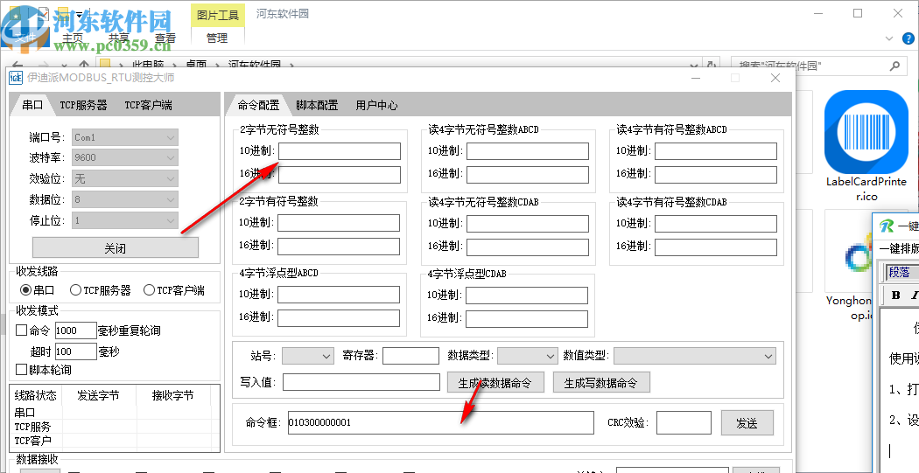Open the 停止位 dropdown

click(x=125, y=220)
